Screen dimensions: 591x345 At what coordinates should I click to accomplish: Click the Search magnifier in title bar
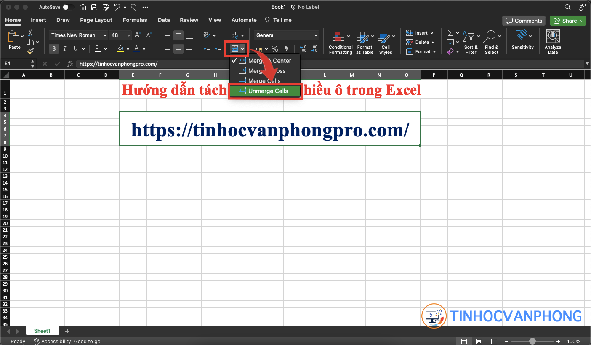568,7
